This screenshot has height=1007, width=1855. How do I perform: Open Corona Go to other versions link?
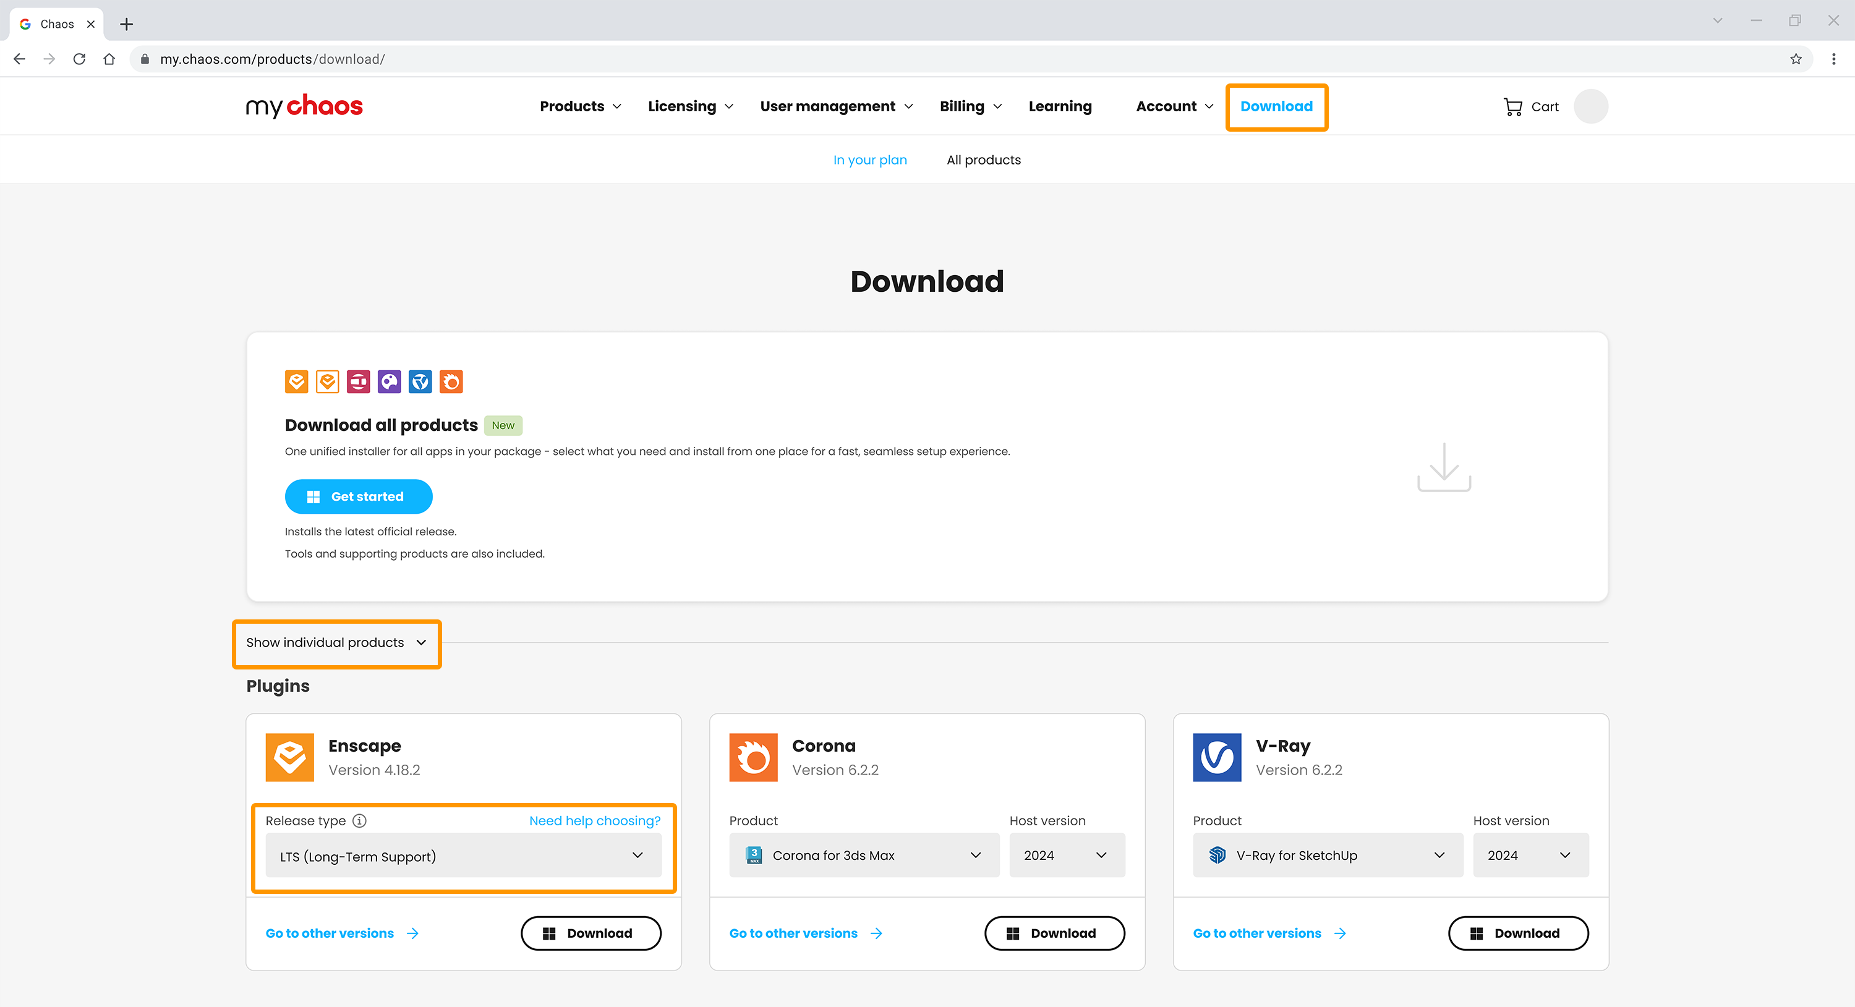(x=806, y=933)
